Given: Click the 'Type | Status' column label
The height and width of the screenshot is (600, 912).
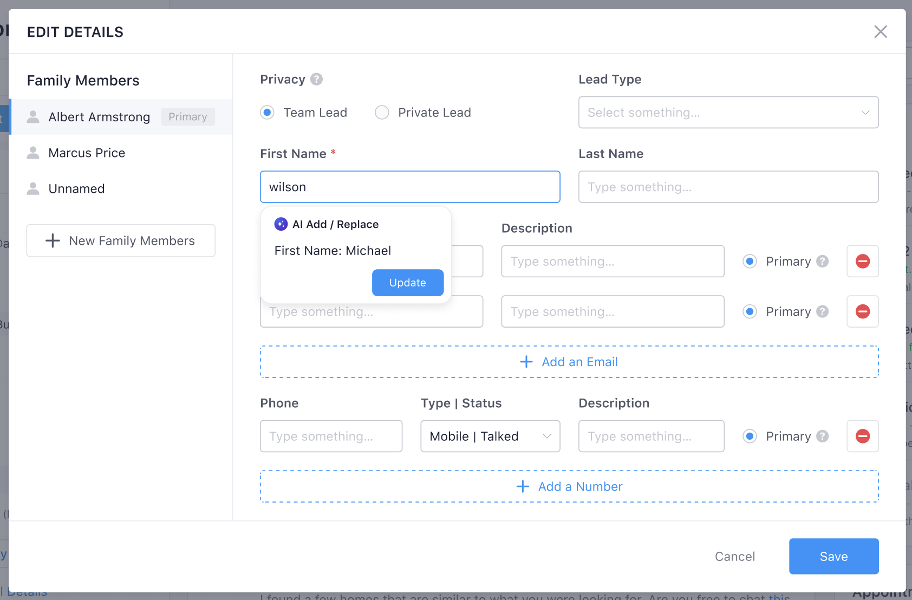Looking at the screenshot, I should (461, 403).
